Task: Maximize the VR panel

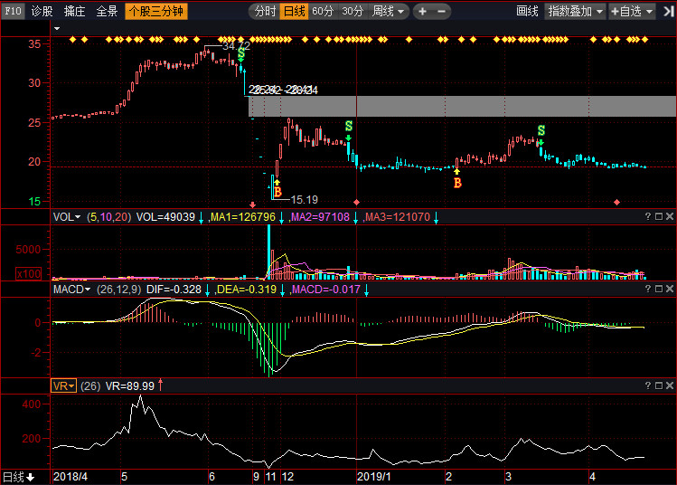Action: [658, 385]
